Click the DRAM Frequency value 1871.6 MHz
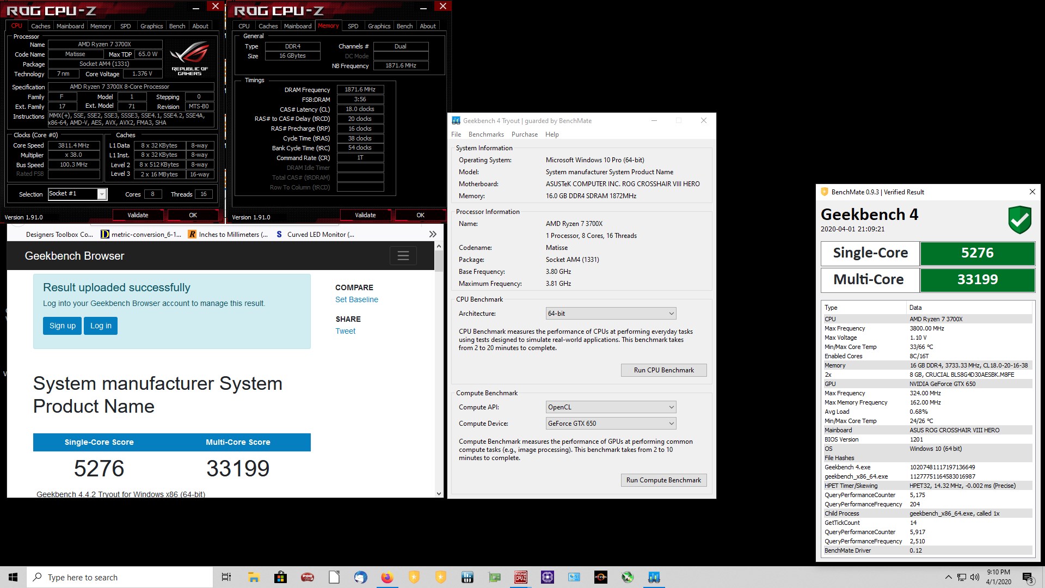 coord(360,90)
